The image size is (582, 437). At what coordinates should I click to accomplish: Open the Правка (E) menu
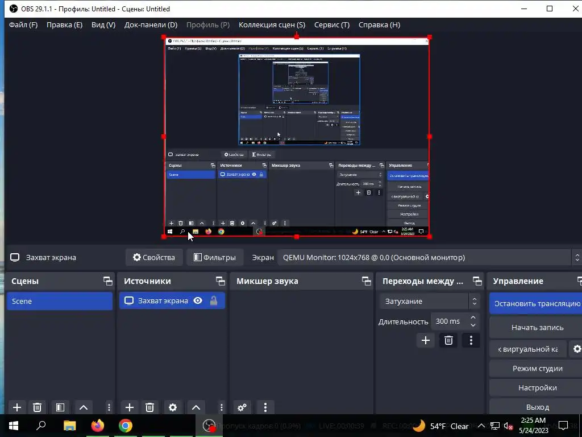click(x=64, y=25)
